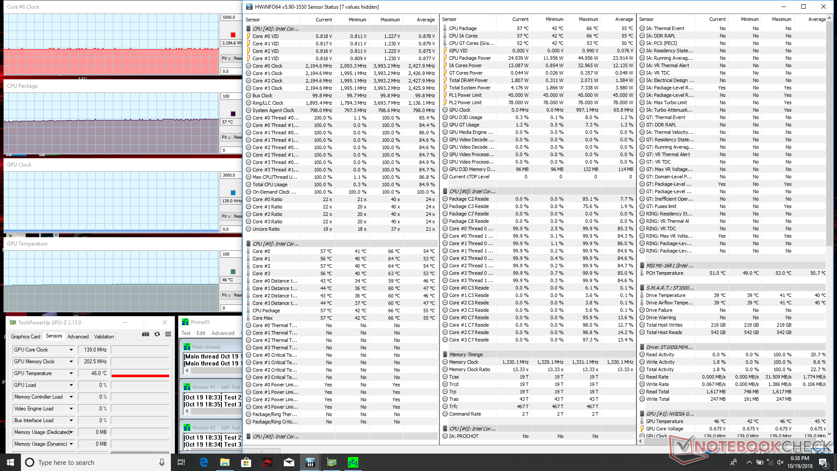
Task: Click the GPU-Z screenshot camera icon
Action: click(x=146, y=334)
